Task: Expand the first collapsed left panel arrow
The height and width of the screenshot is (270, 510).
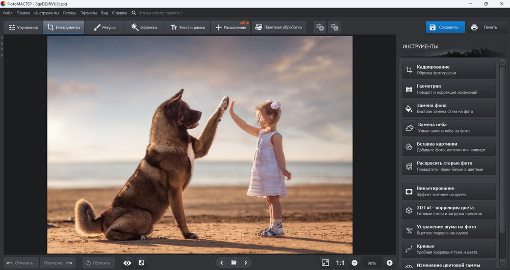Action: [2, 38]
